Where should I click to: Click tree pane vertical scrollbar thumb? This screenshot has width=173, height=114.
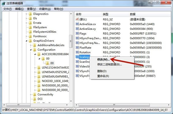71,41
